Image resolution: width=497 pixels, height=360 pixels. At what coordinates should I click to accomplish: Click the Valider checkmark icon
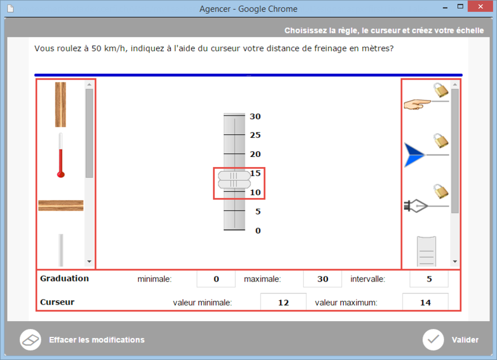433,340
